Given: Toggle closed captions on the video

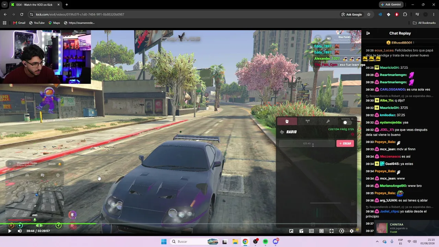Looking at the screenshot, I should click(311, 231).
